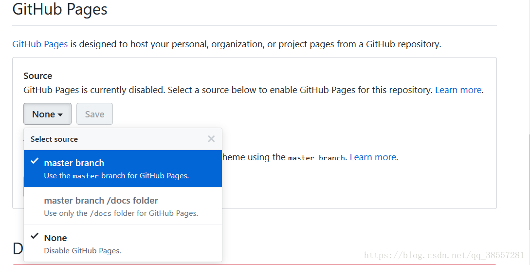Select master branch /docs folder option
The height and width of the screenshot is (265, 530).
click(x=123, y=206)
